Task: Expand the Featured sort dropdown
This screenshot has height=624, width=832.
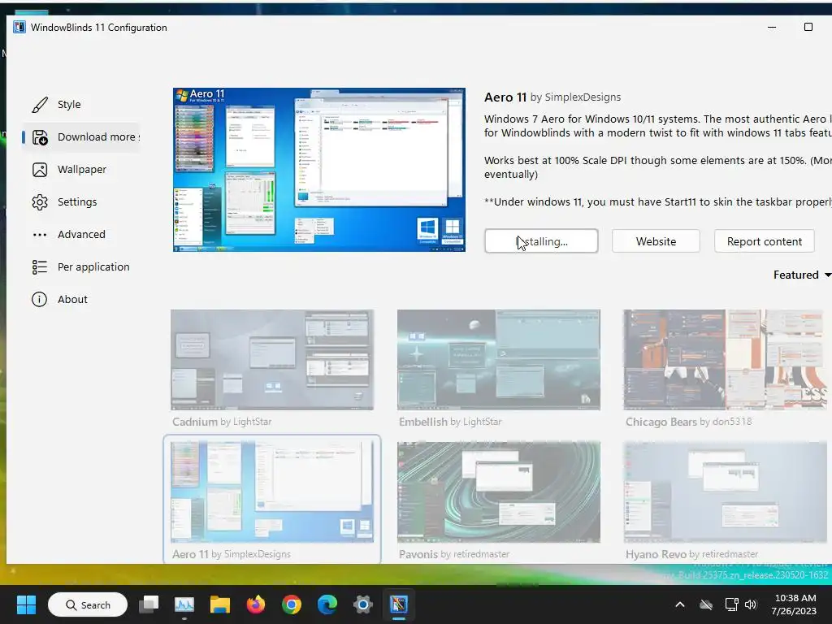Action: 802,275
